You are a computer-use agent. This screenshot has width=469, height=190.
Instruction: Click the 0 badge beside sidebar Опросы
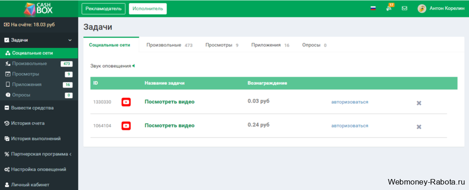pos(69,95)
